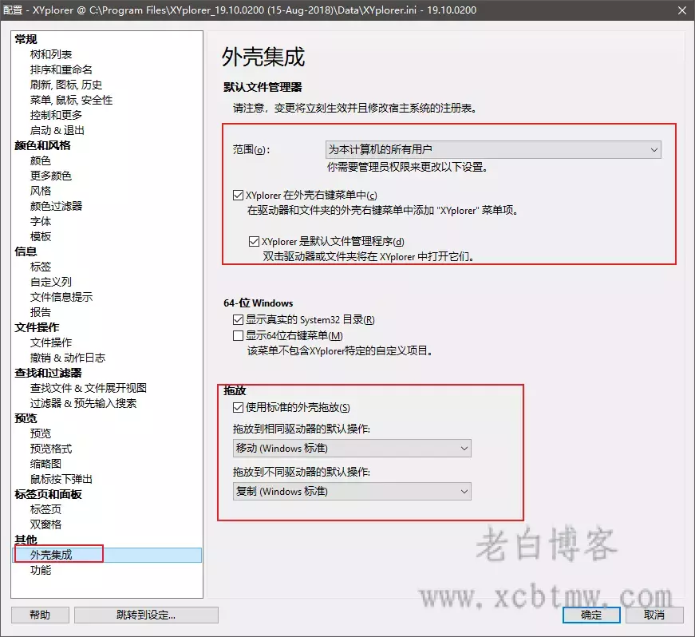取消勾选"使用标准的外壳拖放"

click(x=239, y=407)
